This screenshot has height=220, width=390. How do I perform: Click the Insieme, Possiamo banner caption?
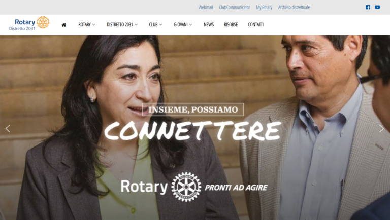coord(193,109)
